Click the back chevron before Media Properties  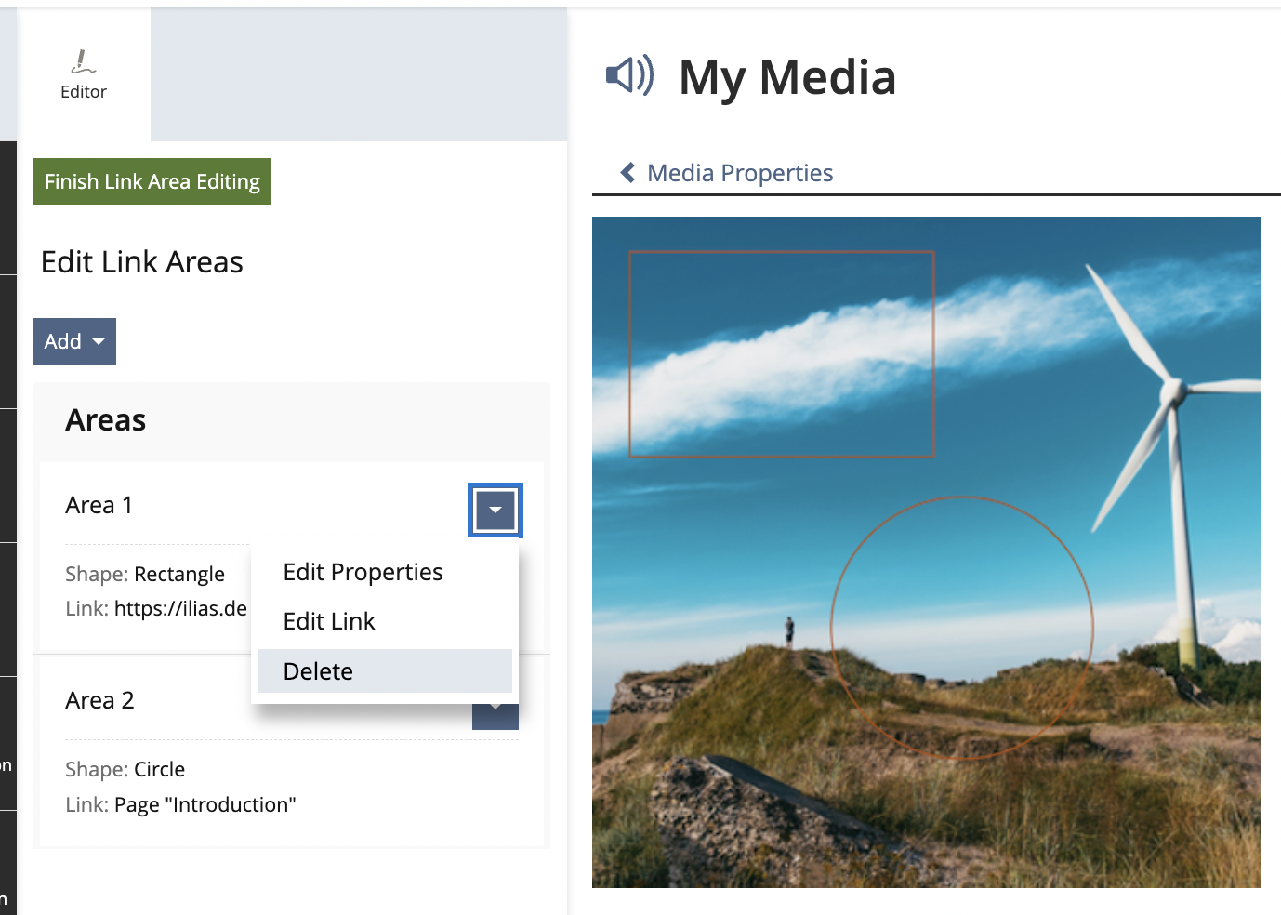(628, 173)
